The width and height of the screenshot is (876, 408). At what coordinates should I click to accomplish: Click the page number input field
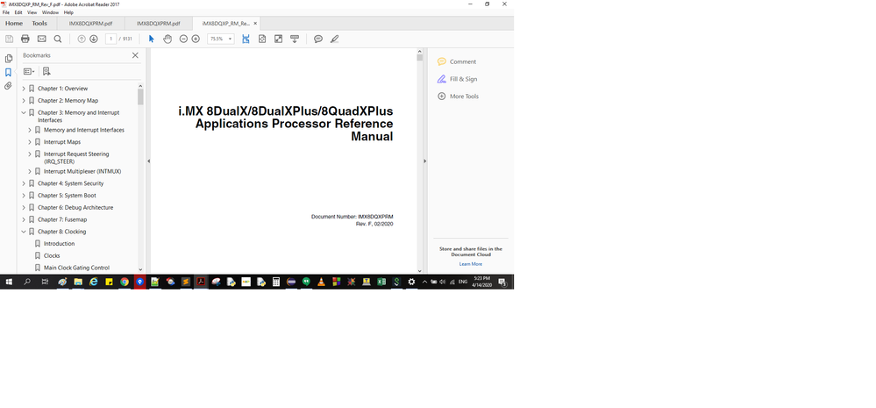[110, 39]
